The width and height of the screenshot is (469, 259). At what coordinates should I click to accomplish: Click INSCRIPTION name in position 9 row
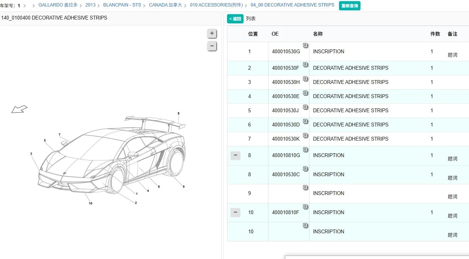point(329,193)
